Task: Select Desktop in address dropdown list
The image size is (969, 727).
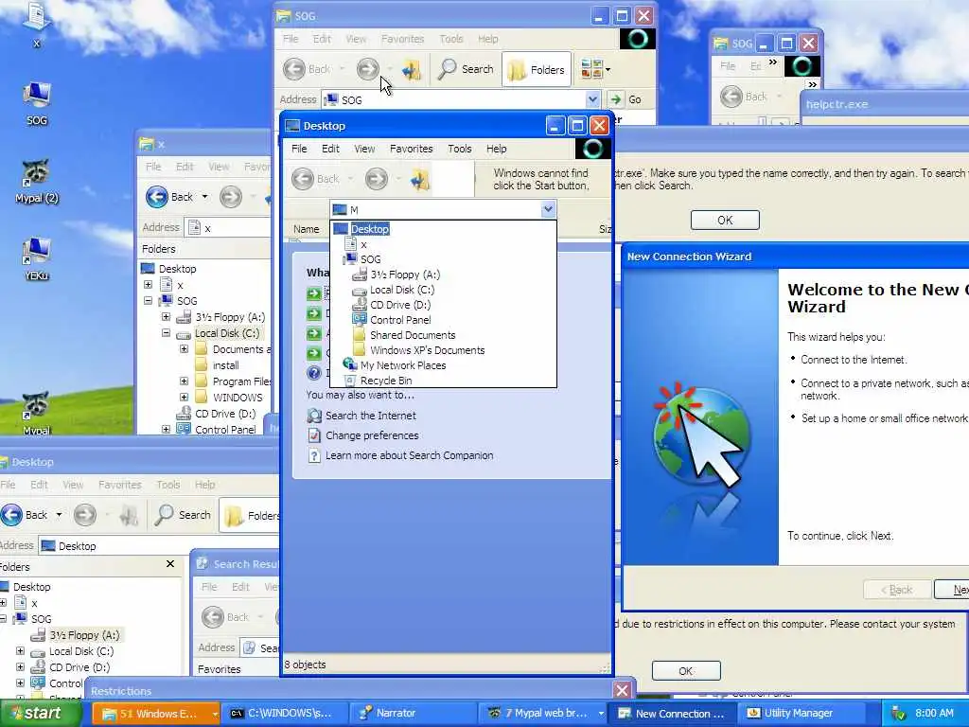Action: [370, 229]
